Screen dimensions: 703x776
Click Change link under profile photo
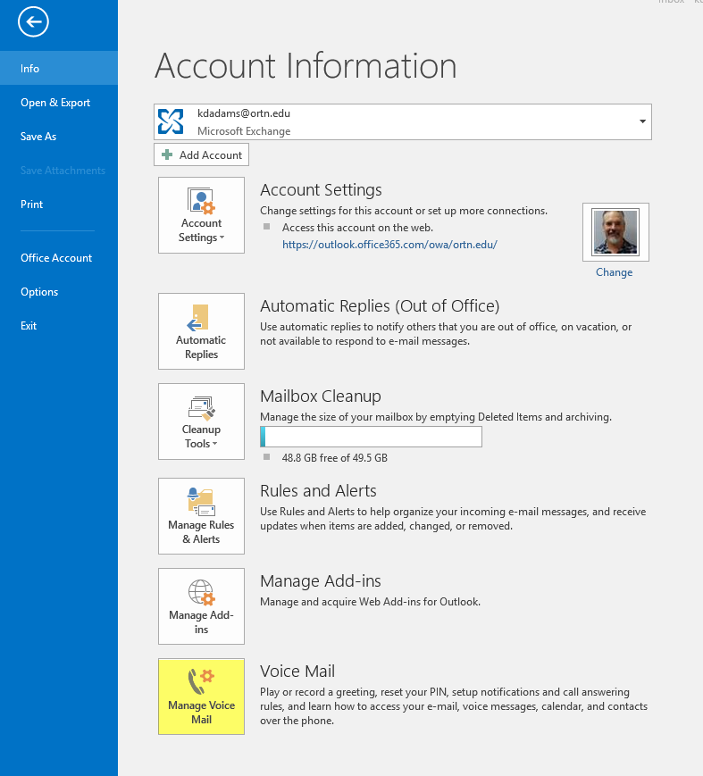coord(614,272)
